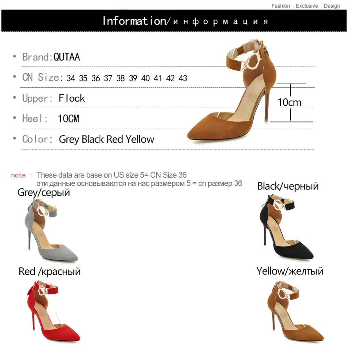Click the 'Grey Black Red Yellow' color list

tap(106, 139)
